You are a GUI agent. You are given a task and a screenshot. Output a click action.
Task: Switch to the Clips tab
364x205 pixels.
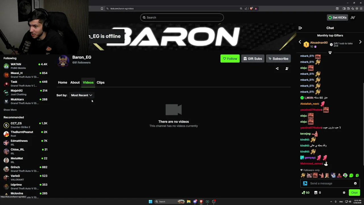[x=101, y=82]
